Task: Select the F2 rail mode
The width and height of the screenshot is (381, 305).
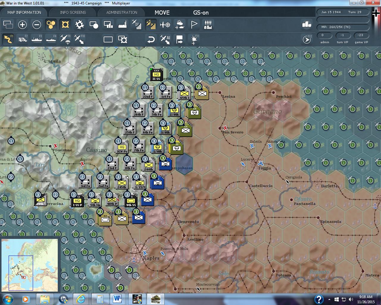Action: 22,39
